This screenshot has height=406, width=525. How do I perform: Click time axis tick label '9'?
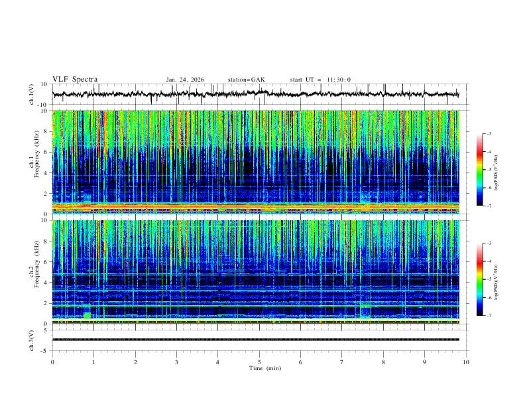pos(424,362)
